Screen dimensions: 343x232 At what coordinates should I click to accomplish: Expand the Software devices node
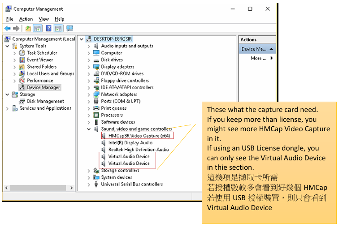click(x=89, y=122)
